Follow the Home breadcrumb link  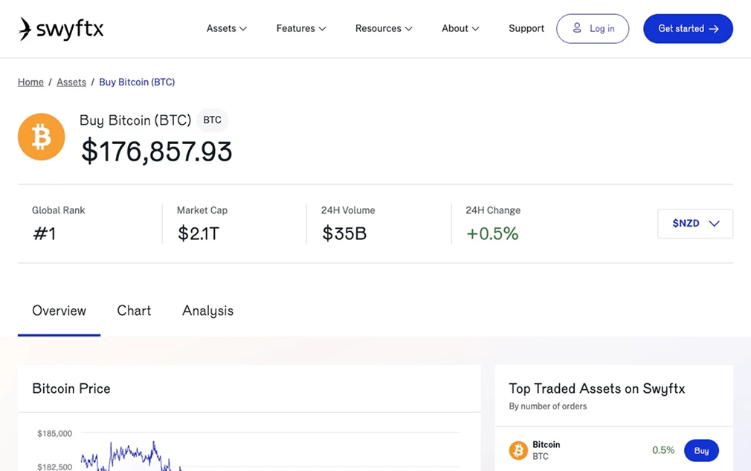(30, 82)
